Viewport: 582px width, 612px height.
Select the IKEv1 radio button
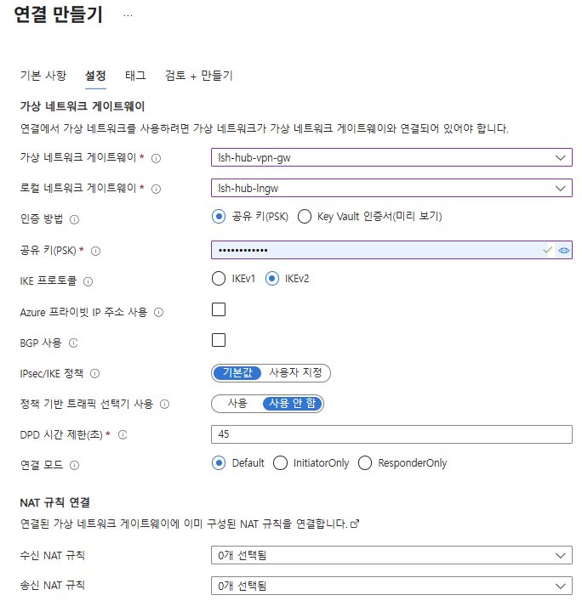(x=219, y=279)
